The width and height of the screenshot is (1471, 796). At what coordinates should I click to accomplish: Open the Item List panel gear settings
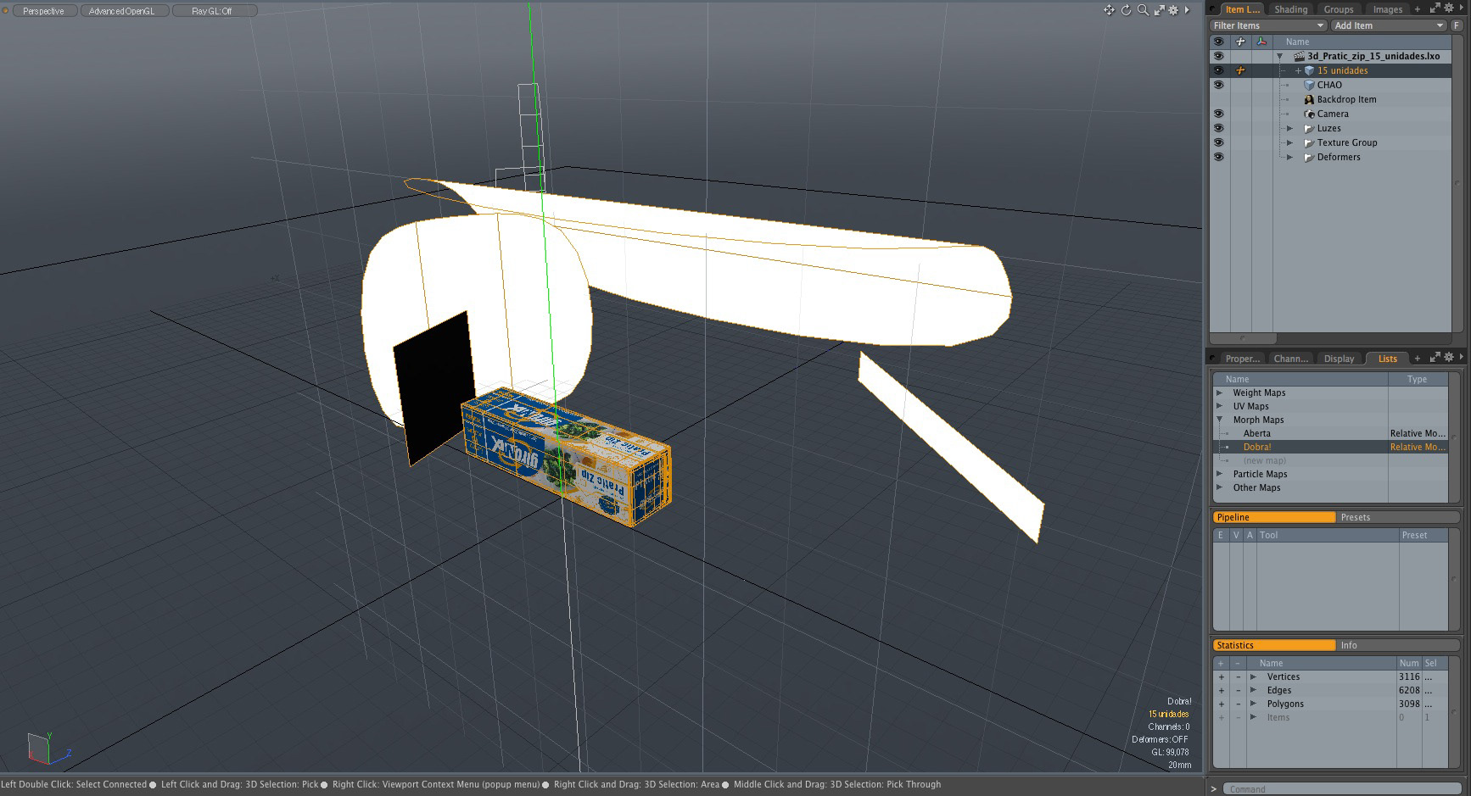pyautogui.click(x=1449, y=8)
